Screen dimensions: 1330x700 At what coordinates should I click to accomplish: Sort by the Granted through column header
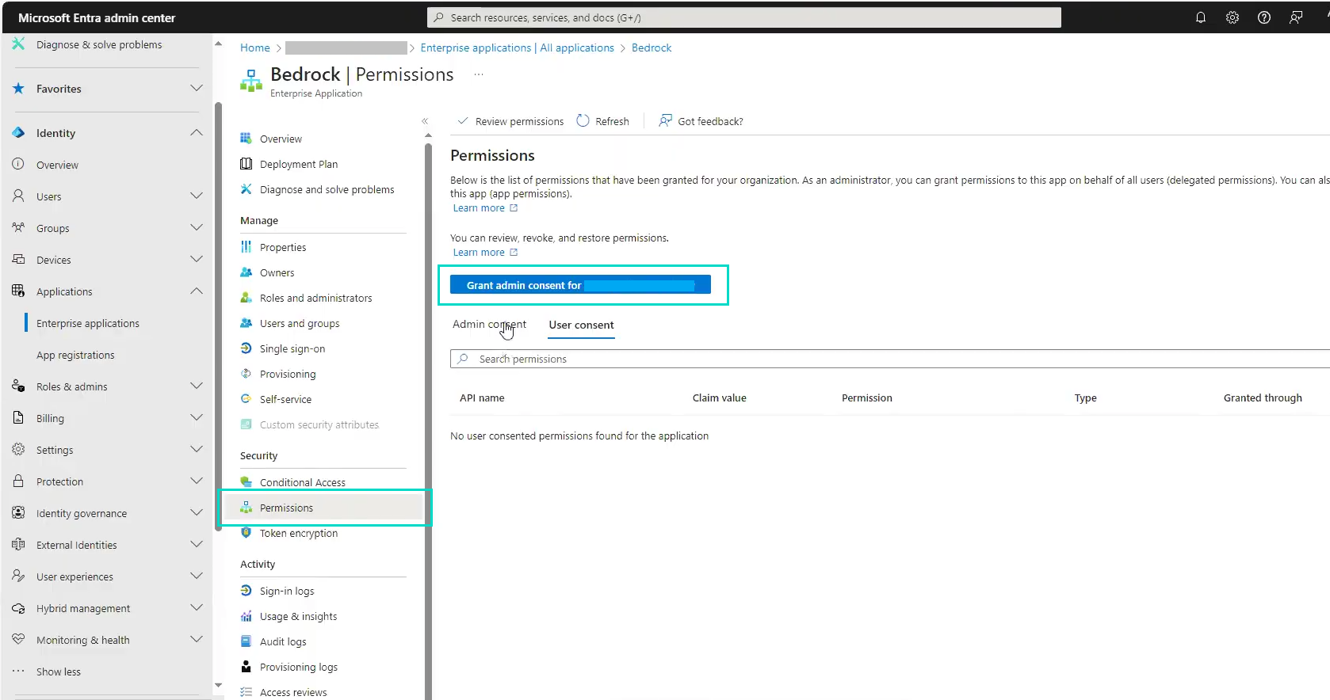(1263, 398)
